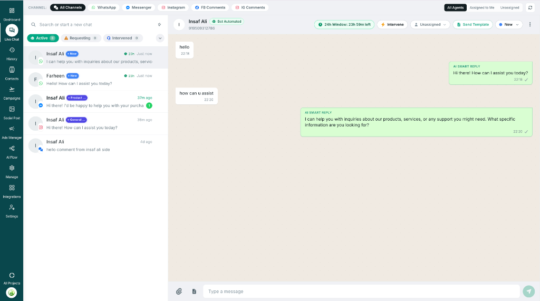The image size is (540, 301).
Task: Click the 24h Window status badge
Action: 344,24
